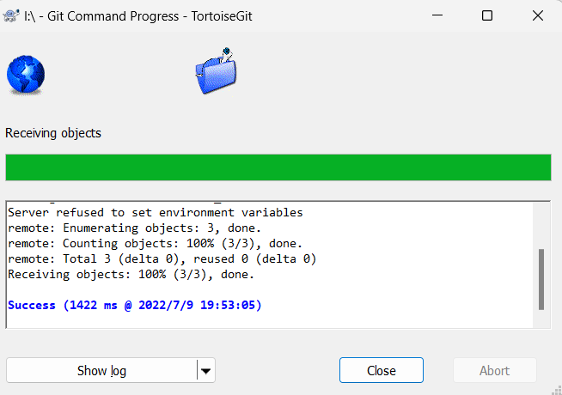Select the "Server refused to set environment variables" line
This screenshot has width=562, height=395.
coord(155,212)
